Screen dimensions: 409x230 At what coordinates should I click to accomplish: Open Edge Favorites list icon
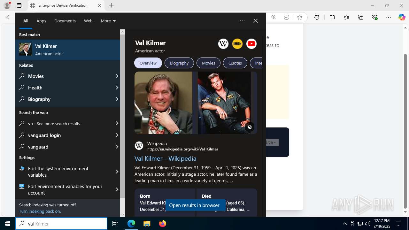(346, 17)
